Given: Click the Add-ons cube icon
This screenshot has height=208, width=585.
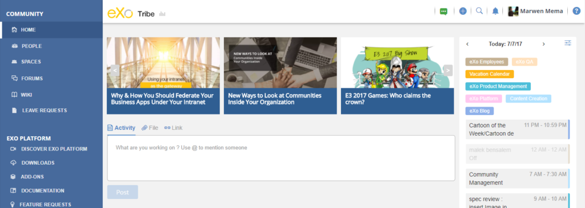Looking at the screenshot, I should 14,177.
